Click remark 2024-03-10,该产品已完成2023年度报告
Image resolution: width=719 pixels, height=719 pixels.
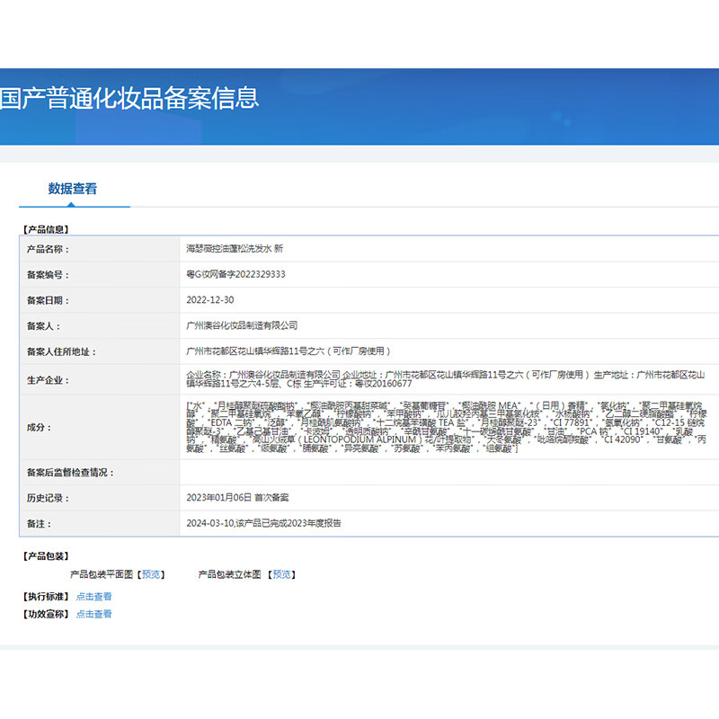coord(263,523)
